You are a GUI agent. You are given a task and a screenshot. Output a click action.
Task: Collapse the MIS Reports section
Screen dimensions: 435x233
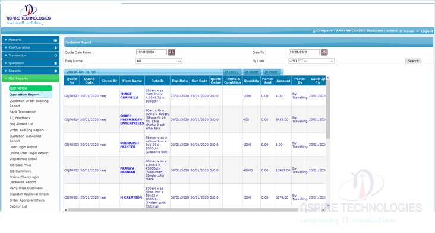[30, 79]
